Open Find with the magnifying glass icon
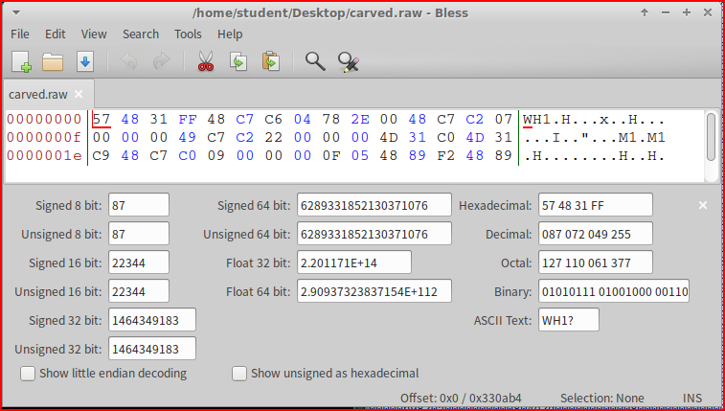Image resolution: width=725 pixels, height=411 pixels. (315, 62)
